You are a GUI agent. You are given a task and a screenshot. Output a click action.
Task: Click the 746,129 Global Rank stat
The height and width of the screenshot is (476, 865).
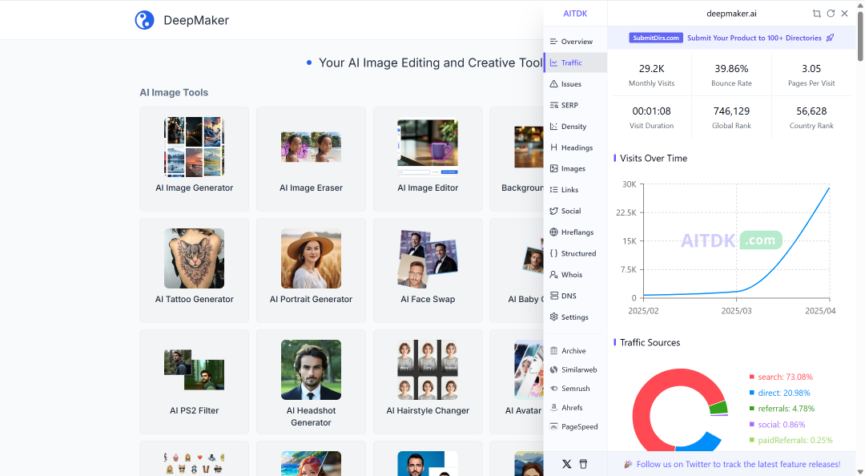click(731, 118)
